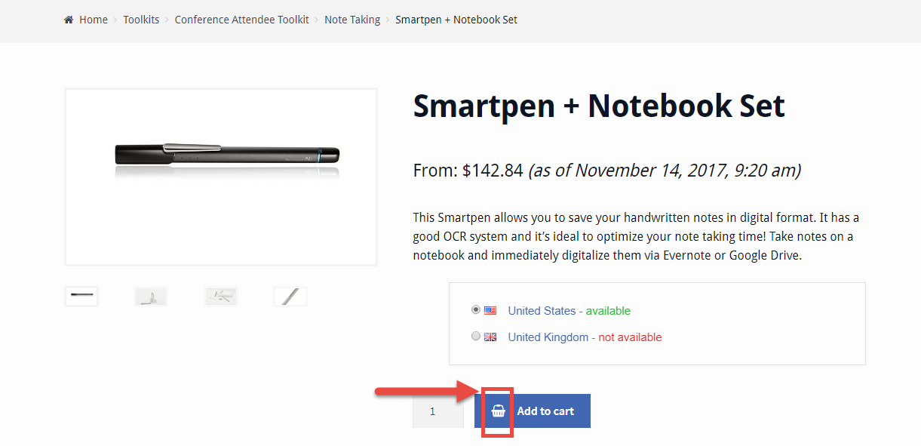Click the main Smartpen product photo
The image size is (921, 446).
221,176
